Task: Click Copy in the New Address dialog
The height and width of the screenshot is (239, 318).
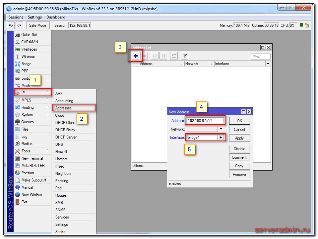Action: pos(239,166)
